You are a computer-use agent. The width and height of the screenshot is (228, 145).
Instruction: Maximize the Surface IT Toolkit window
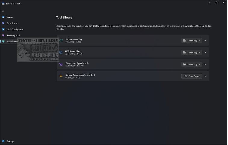click(x=216, y=2)
